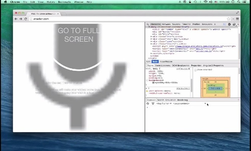This screenshot has width=251, height=151.
Task: Open the Timeline tab
Action: click(x=186, y=24)
